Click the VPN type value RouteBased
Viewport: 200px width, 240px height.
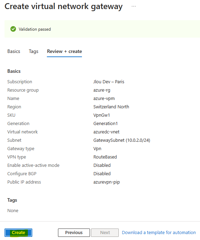[105, 157]
